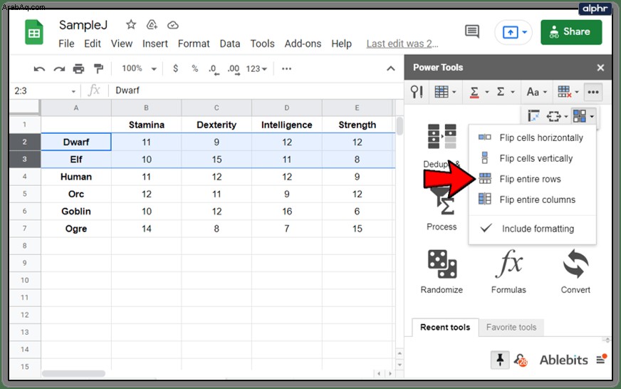This screenshot has height=389, width=621.
Task: Click the move to Drive folder icon
Action: (152, 25)
